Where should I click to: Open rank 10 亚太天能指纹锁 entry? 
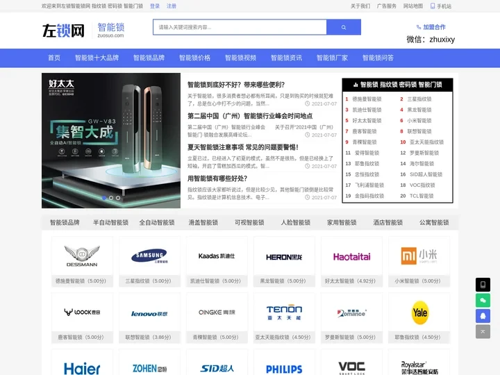tap(426, 142)
